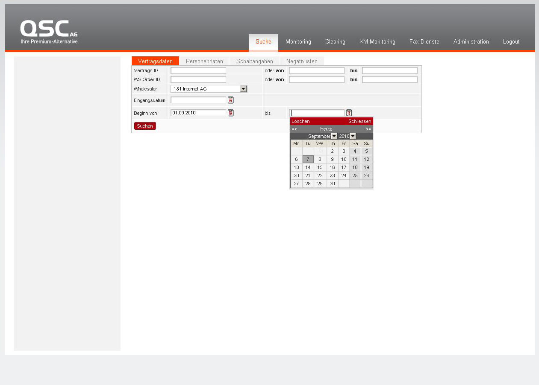Select the Vertragsdaten tab
The image size is (539, 385).
click(x=155, y=61)
